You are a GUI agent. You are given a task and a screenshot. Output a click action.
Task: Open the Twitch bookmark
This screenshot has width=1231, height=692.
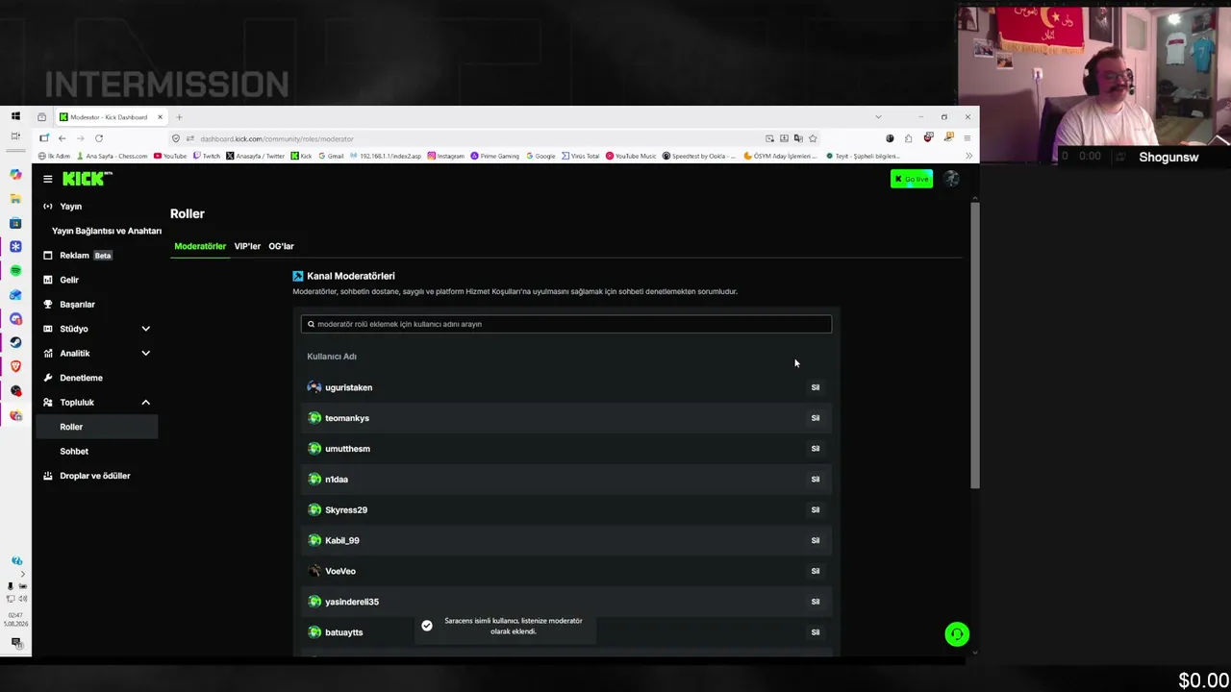[207, 156]
